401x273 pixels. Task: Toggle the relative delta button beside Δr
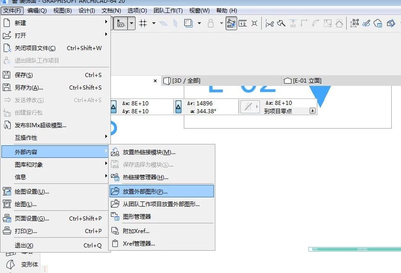click(x=178, y=107)
